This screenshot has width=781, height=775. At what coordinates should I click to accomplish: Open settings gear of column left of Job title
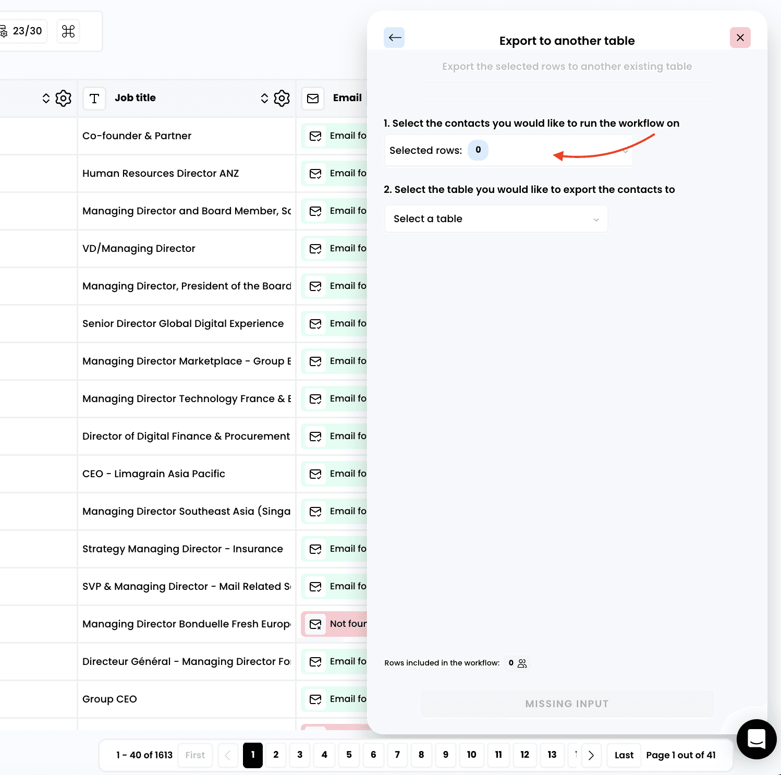(63, 98)
